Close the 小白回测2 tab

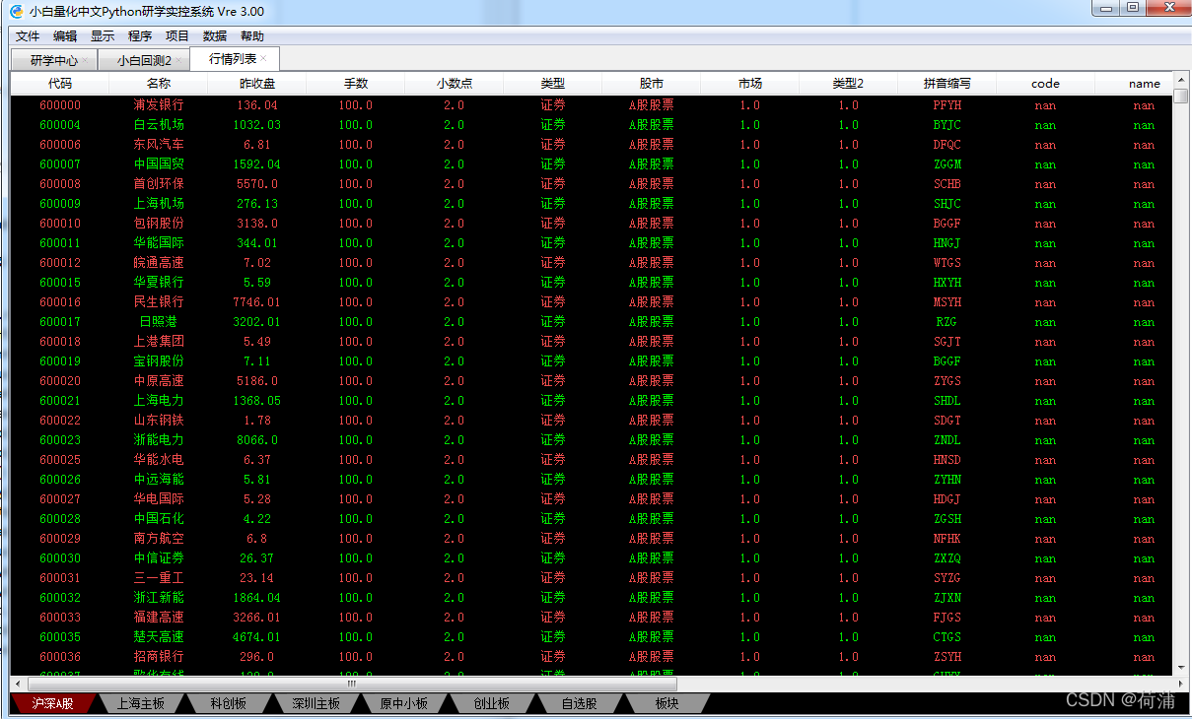click(x=178, y=61)
